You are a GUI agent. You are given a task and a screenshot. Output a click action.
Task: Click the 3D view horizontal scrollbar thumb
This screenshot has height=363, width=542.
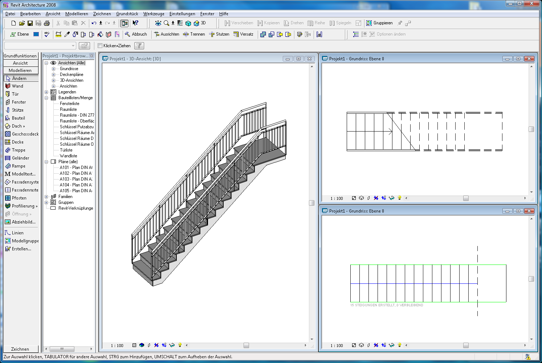click(x=246, y=346)
